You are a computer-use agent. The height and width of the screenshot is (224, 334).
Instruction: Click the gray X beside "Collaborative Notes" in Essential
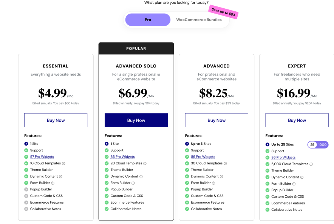pos(26,209)
